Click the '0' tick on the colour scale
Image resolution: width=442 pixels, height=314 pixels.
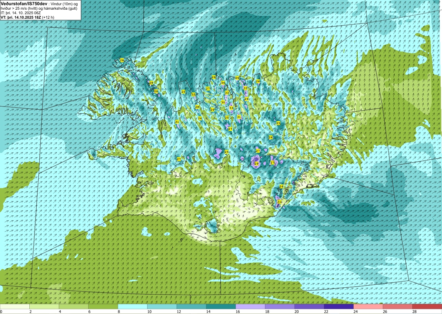coord(1,312)
